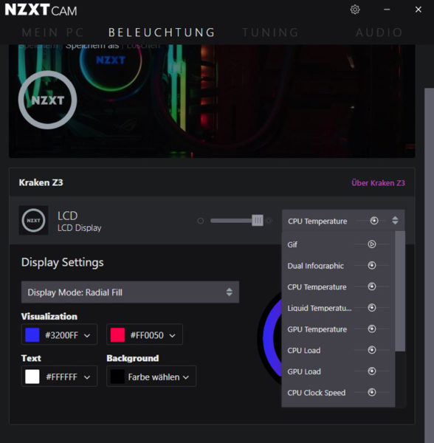
Task: Open the Display Mode: Radial Fill dropdown
Action: (130, 292)
